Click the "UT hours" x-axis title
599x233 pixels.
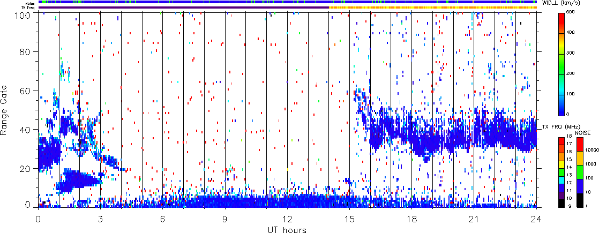click(287, 229)
